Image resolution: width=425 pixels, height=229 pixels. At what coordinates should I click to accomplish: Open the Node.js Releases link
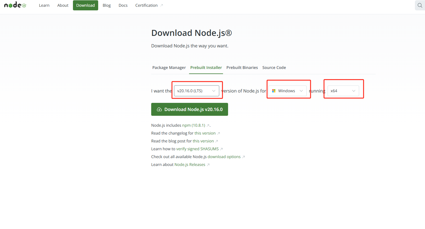click(x=190, y=165)
